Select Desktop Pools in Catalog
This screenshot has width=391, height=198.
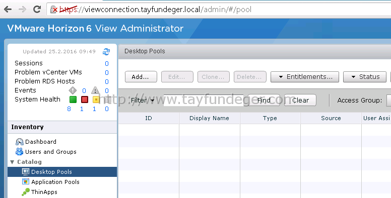[62, 172]
